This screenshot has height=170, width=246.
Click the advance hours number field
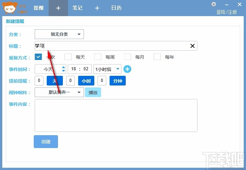coord(70,81)
